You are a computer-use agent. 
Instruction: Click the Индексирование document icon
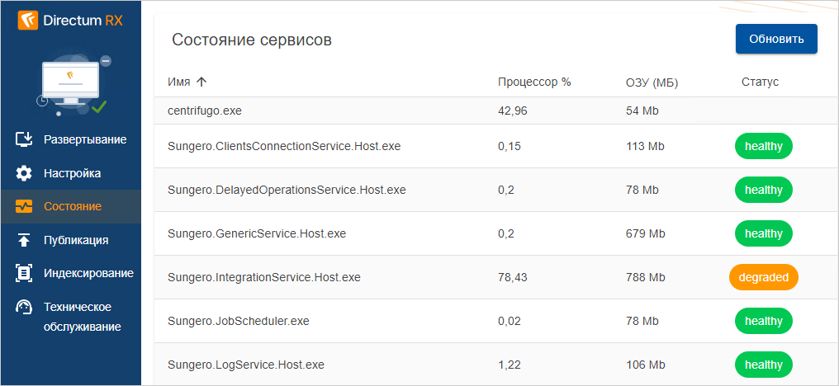24,273
